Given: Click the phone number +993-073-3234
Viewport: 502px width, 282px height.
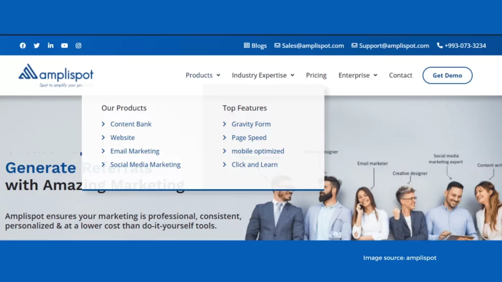Looking at the screenshot, I should (461, 46).
